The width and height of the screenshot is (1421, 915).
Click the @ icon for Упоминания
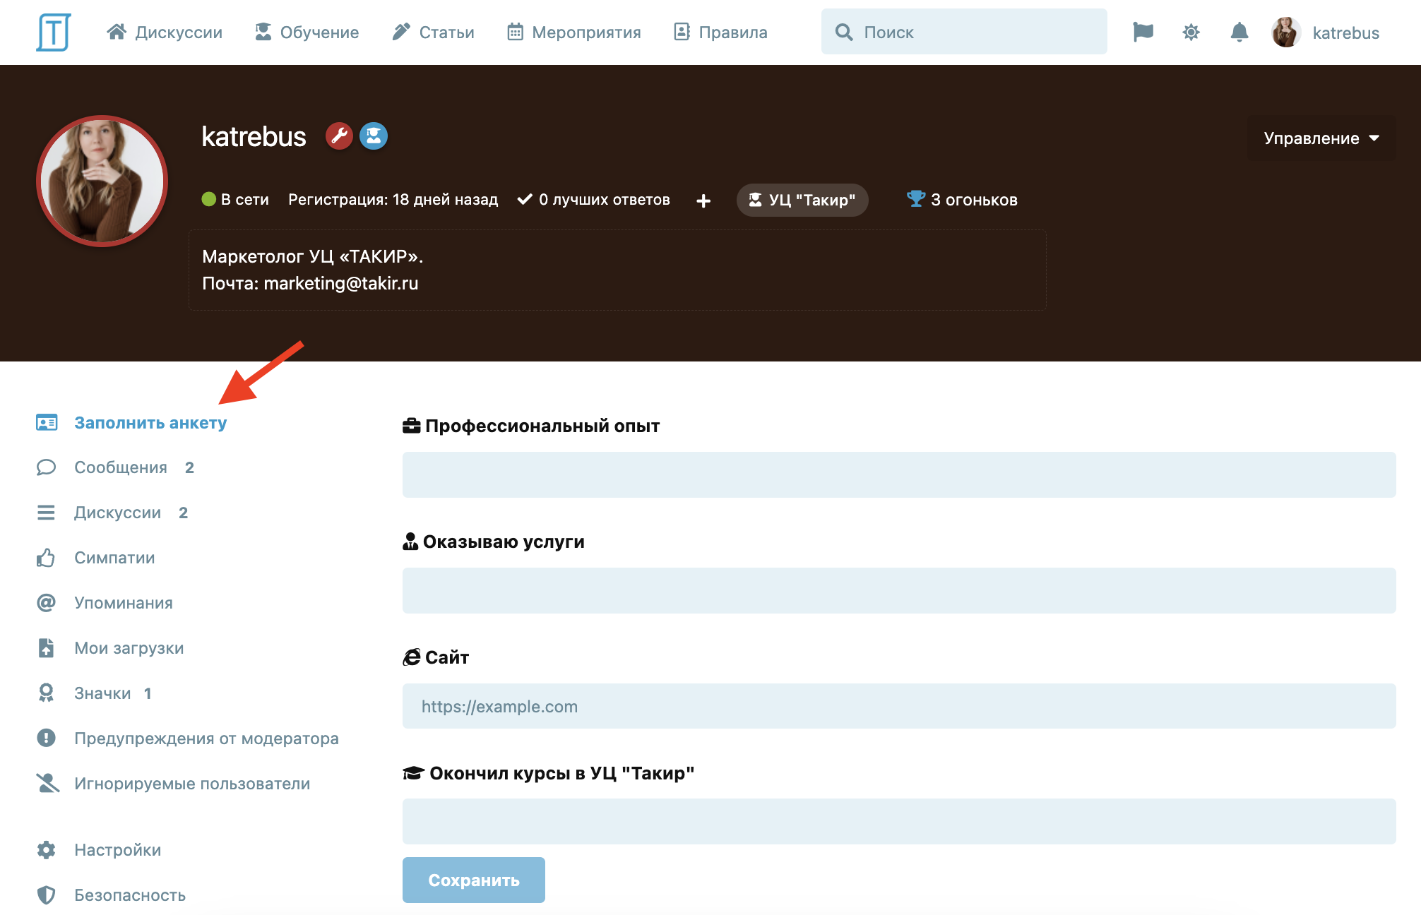click(x=46, y=603)
